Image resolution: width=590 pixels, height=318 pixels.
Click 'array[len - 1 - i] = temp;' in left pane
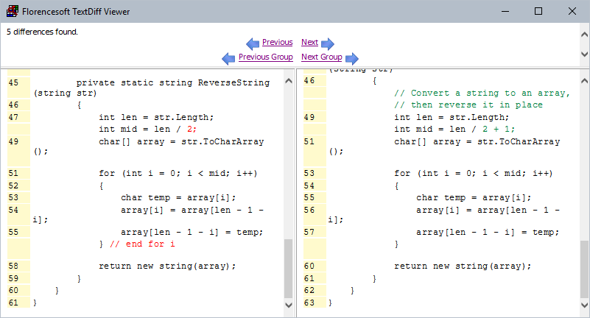tap(192, 232)
